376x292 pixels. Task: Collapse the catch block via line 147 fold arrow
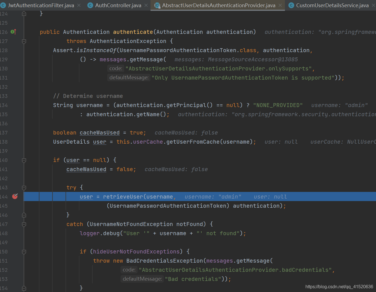pyautogui.click(x=24, y=224)
